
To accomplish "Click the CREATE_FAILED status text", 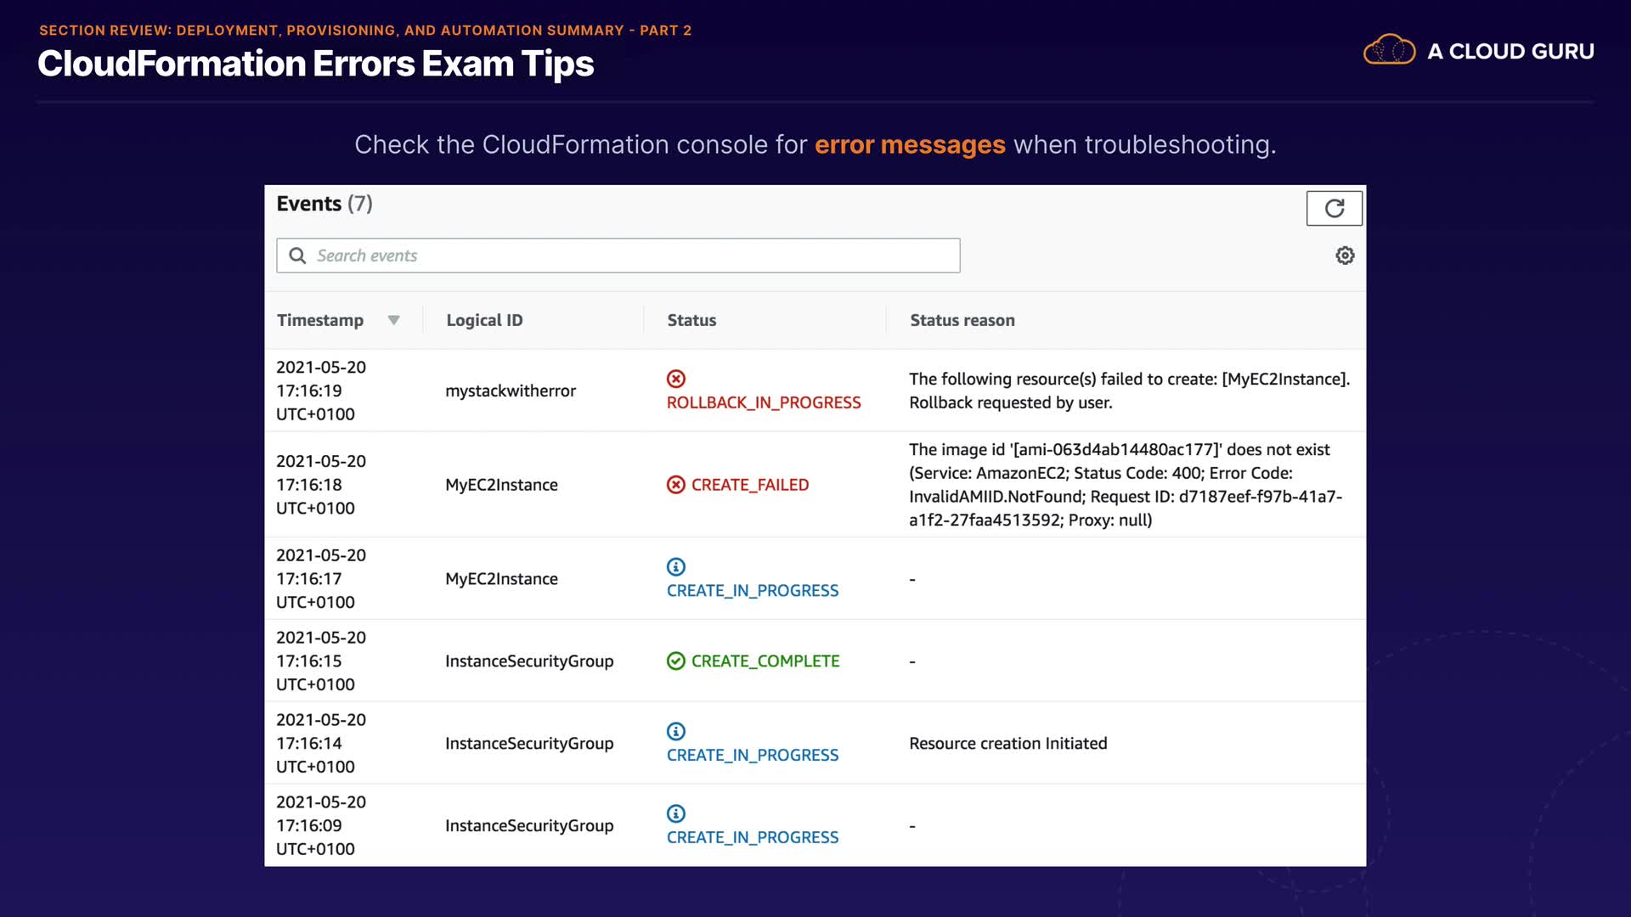I will click(x=750, y=485).
